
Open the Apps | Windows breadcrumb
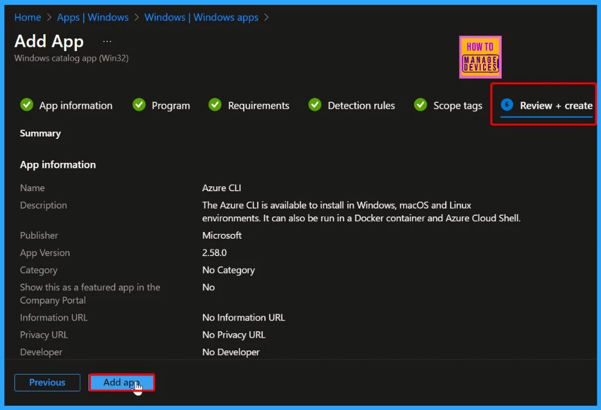[x=93, y=17]
